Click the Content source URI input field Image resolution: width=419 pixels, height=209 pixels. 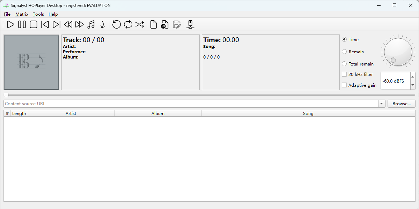click(x=191, y=104)
